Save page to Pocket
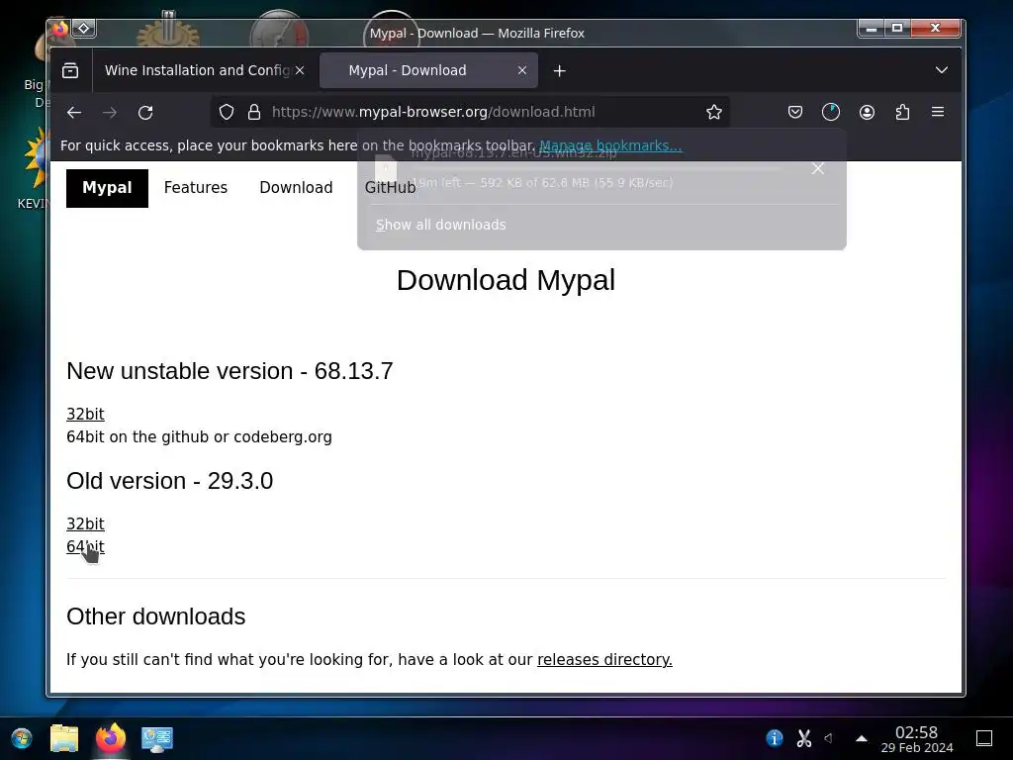Screen dimensions: 1013x760 coord(795,112)
